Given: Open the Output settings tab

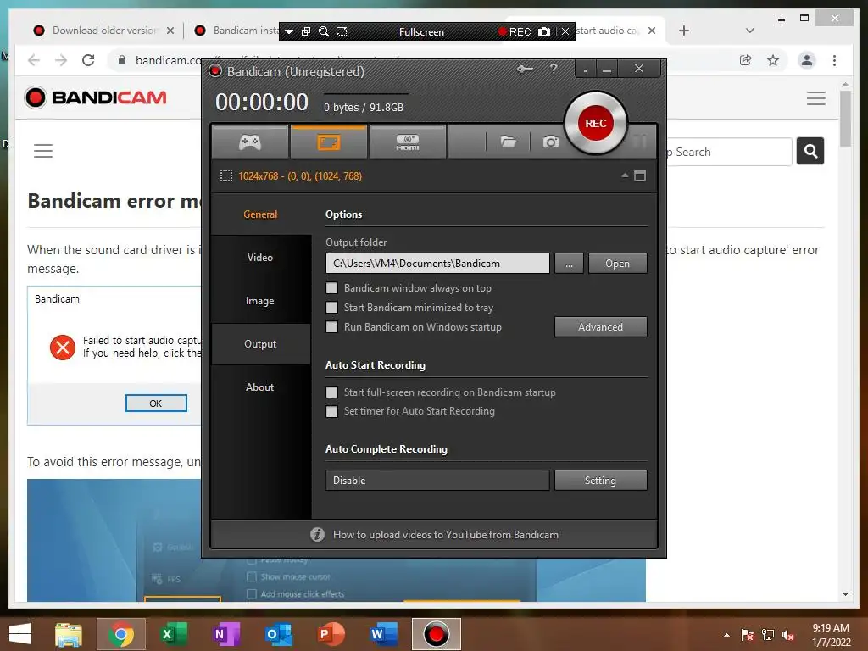Looking at the screenshot, I should (x=260, y=344).
